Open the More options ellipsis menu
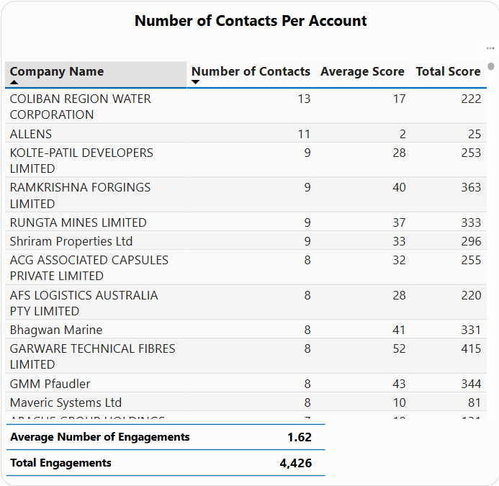The image size is (499, 486). pos(490,48)
